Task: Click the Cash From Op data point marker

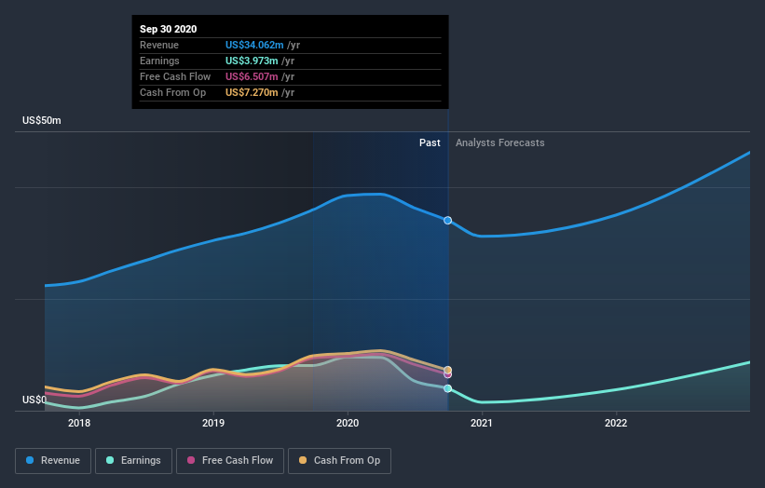Action: click(x=447, y=370)
